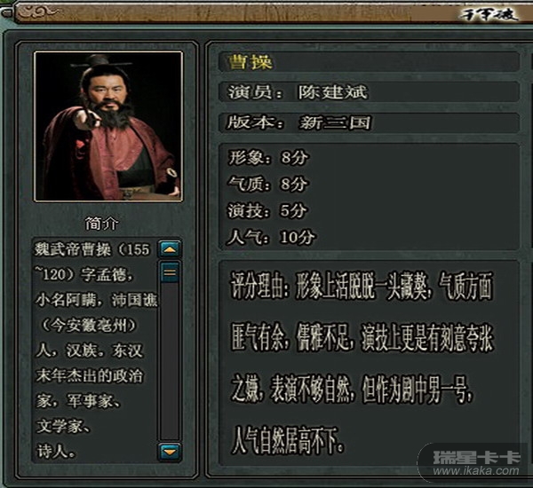The width and height of the screenshot is (533, 488).
Task: Select the 气质: 8分 score line
Action: point(268,184)
